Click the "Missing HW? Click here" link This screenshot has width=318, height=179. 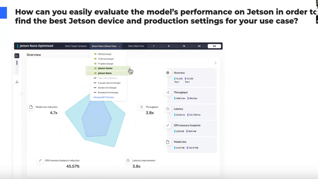[104, 97]
